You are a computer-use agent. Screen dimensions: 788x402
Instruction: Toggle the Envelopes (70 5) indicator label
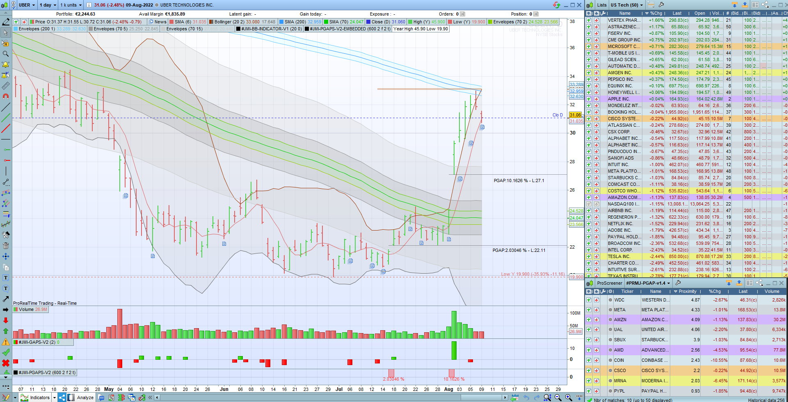123,29
